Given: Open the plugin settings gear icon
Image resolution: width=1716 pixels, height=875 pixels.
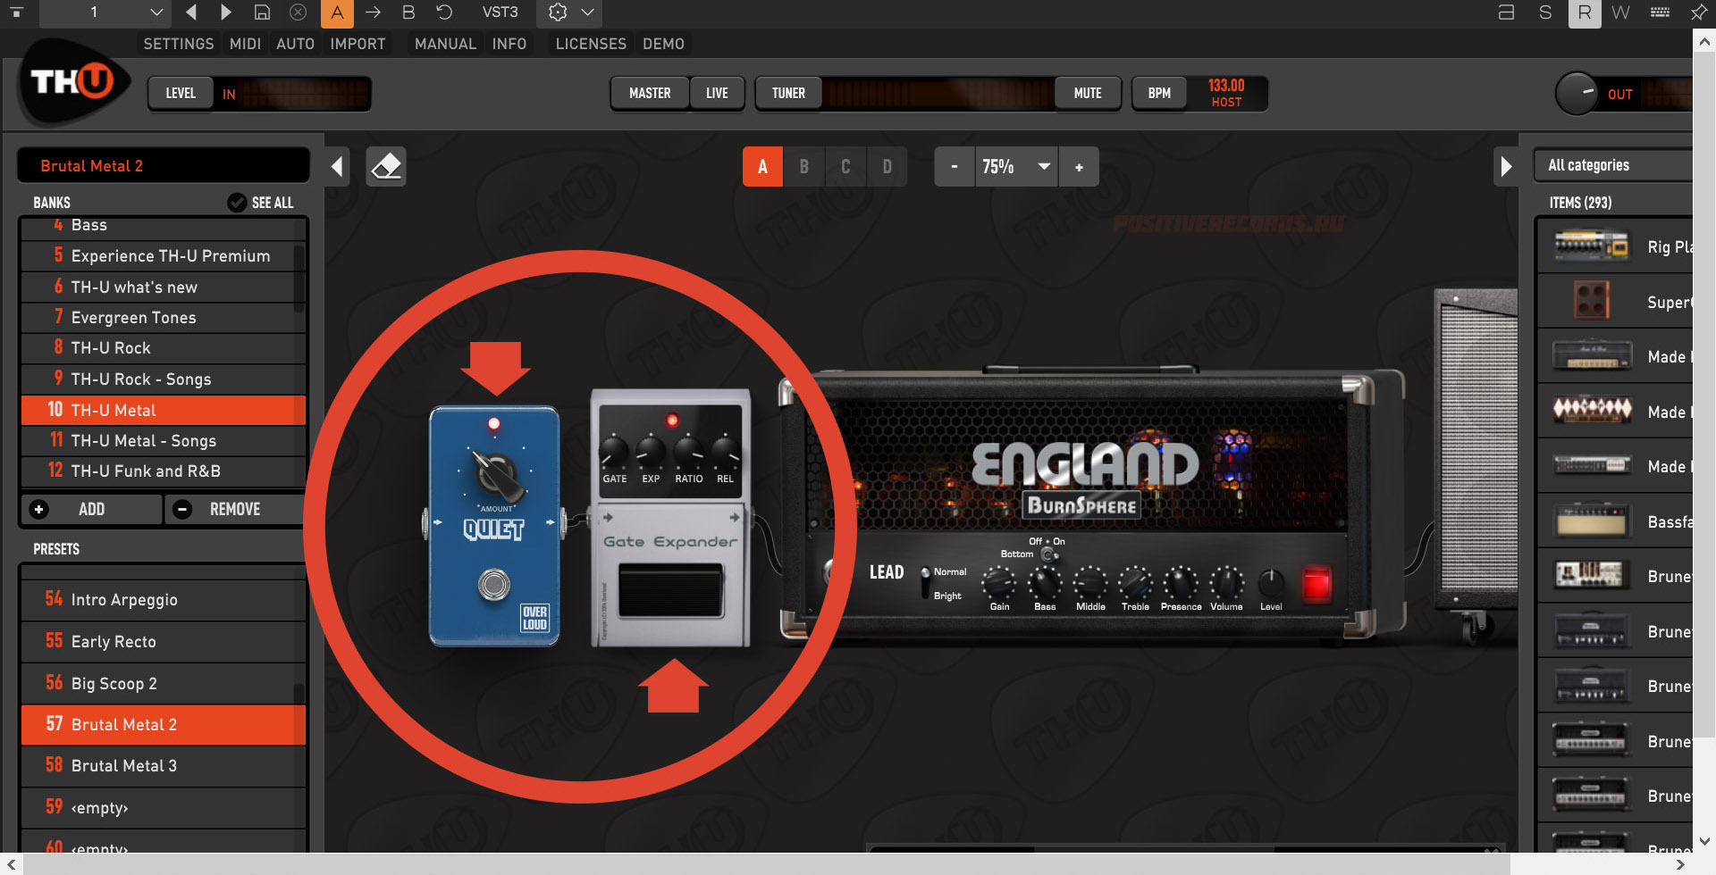Looking at the screenshot, I should pos(558,12).
